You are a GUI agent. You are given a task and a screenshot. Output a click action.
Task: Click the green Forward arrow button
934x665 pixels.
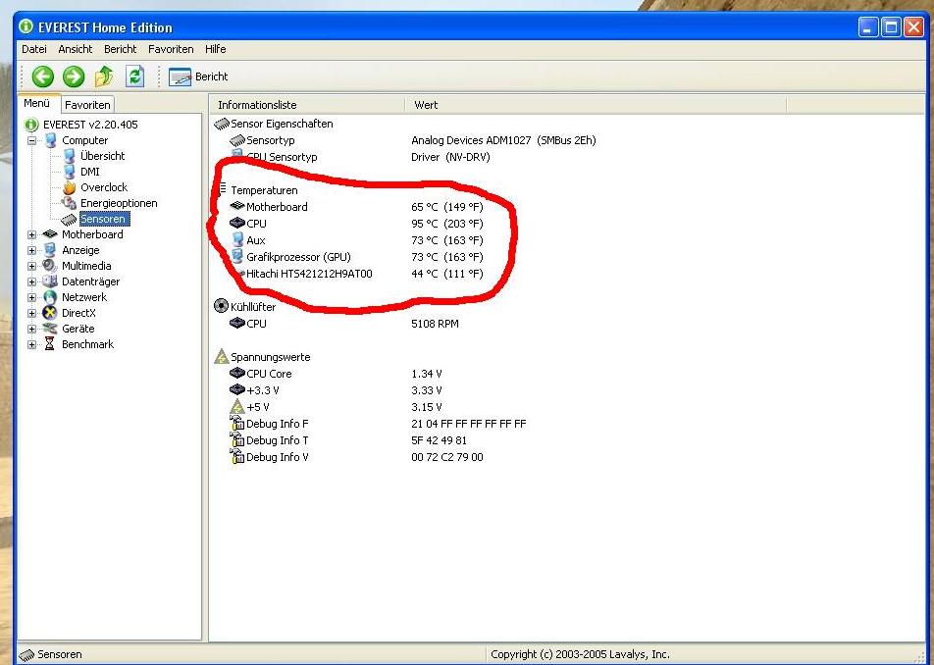(x=74, y=77)
